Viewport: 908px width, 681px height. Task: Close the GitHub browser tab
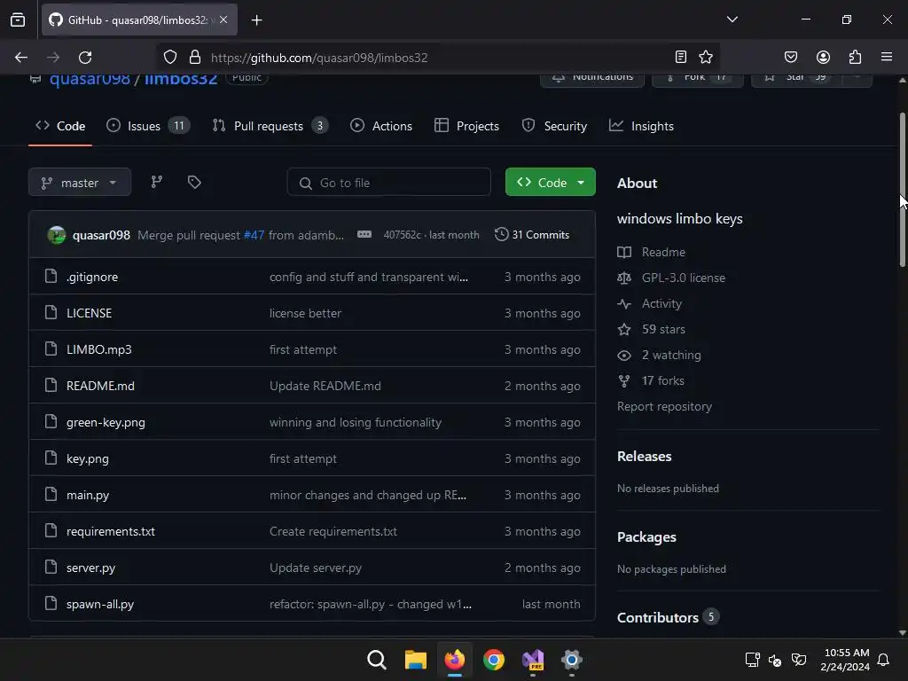[223, 20]
